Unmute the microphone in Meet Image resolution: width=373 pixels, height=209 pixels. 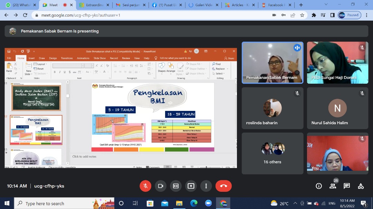(x=145, y=186)
